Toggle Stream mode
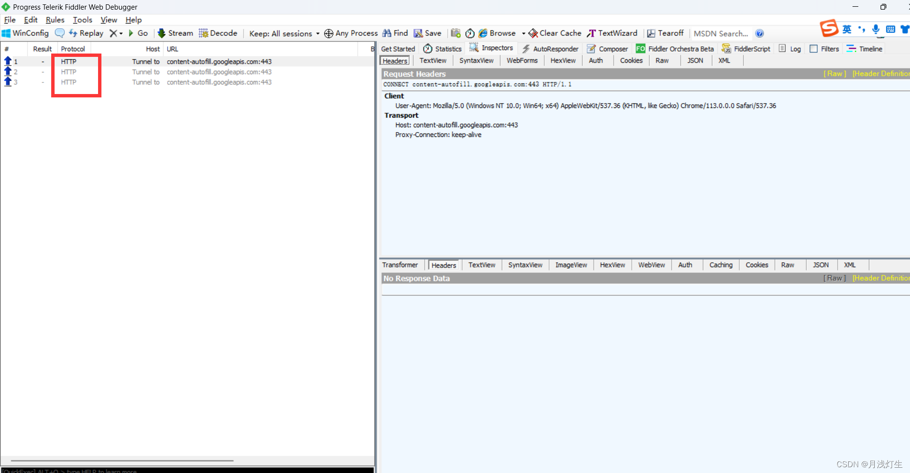This screenshot has width=910, height=473. pyautogui.click(x=175, y=33)
